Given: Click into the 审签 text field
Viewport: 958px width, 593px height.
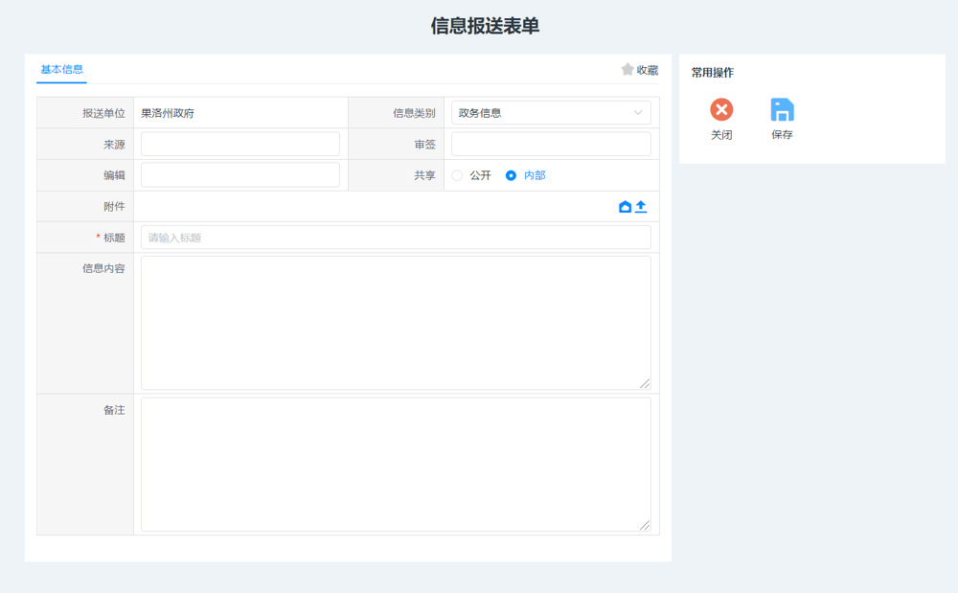Looking at the screenshot, I should pyautogui.click(x=551, y=144).
